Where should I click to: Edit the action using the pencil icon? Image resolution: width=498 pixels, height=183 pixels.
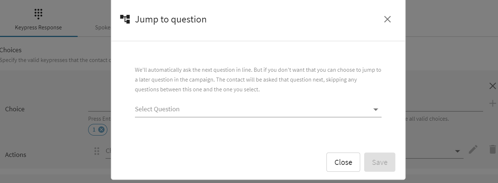point(473,149)
